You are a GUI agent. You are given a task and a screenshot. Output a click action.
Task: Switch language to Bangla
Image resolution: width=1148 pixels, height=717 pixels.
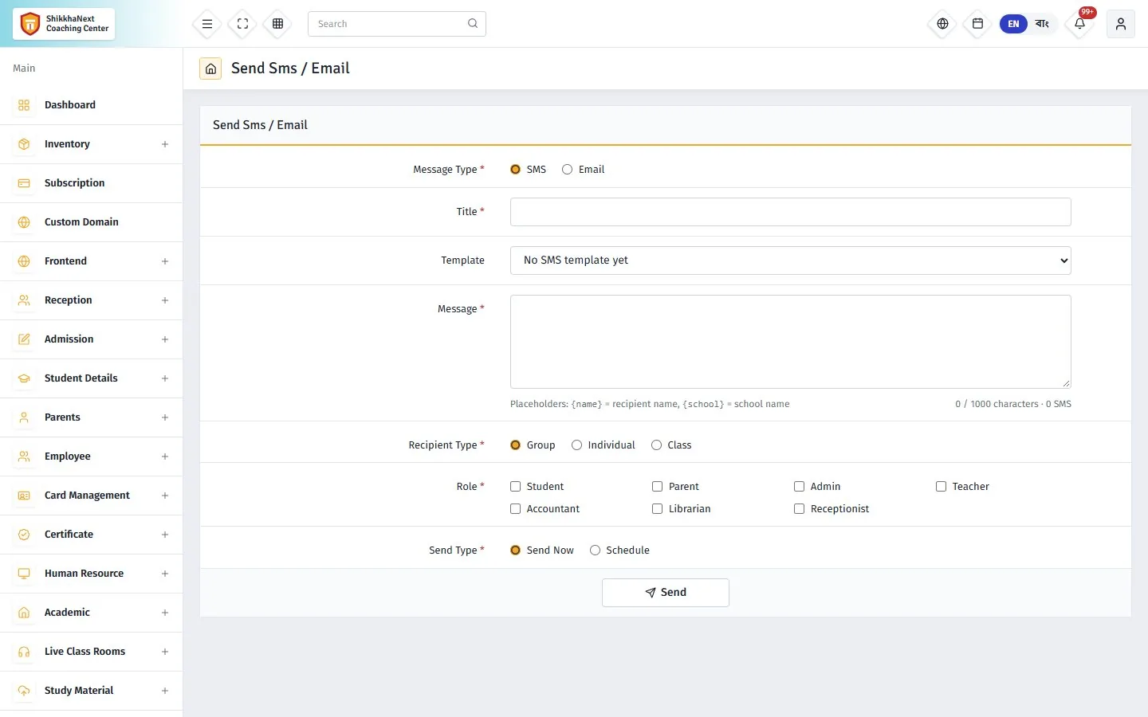(x=1042, y=24)
